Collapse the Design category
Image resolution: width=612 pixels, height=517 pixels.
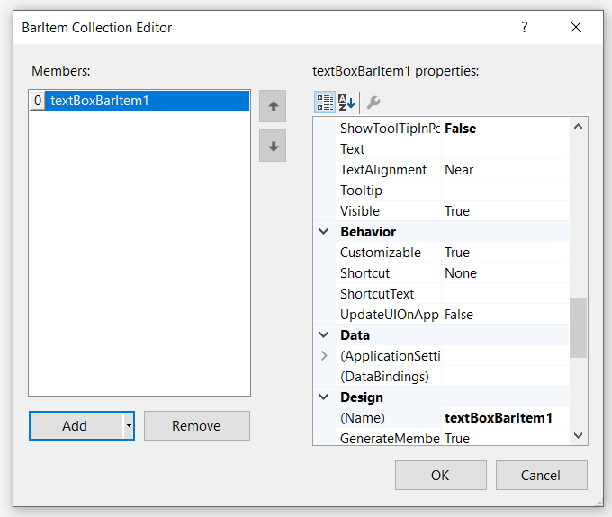324,397
